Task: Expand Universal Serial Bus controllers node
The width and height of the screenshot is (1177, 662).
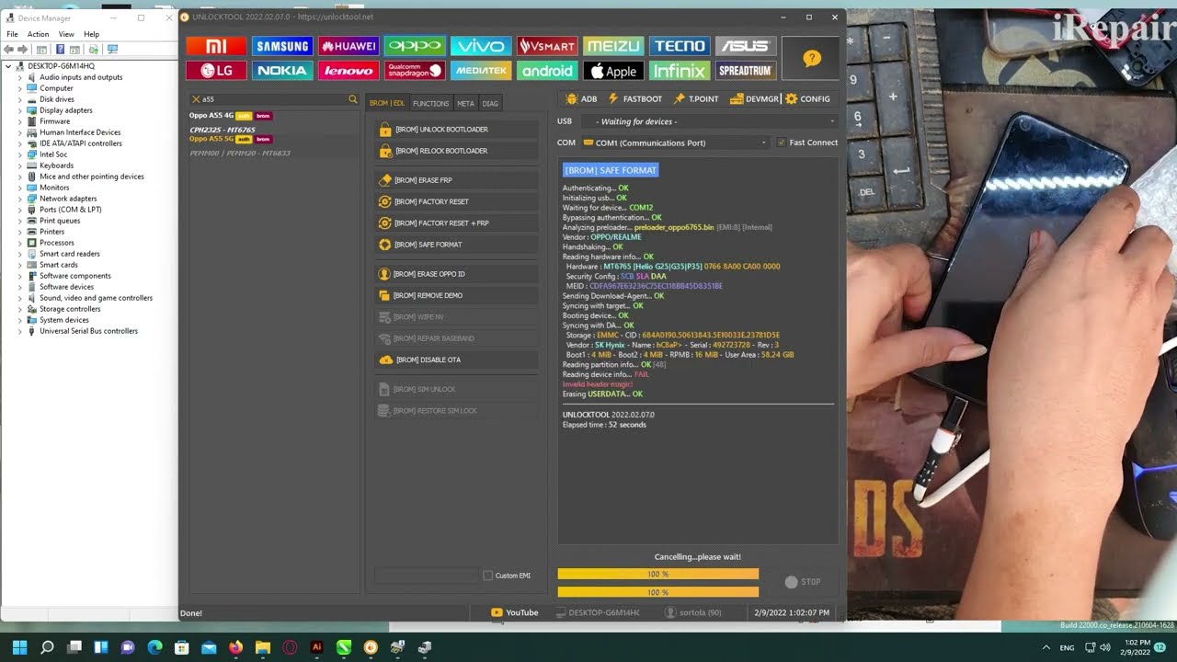Action: [x=20, y=331]
